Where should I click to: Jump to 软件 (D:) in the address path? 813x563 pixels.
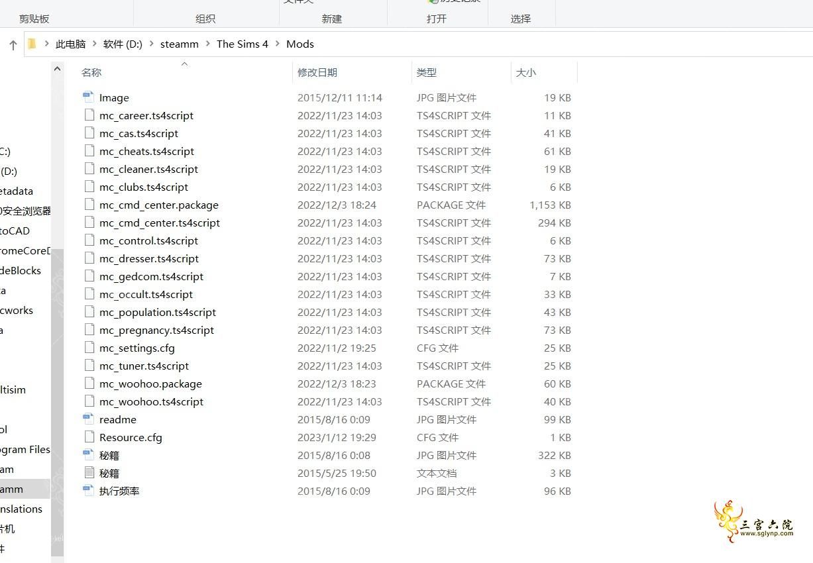[x=123, y=44]
